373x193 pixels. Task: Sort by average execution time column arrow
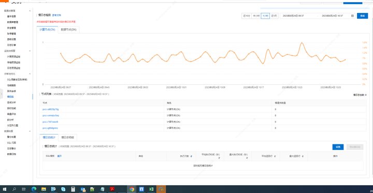(x=219, y=158)
